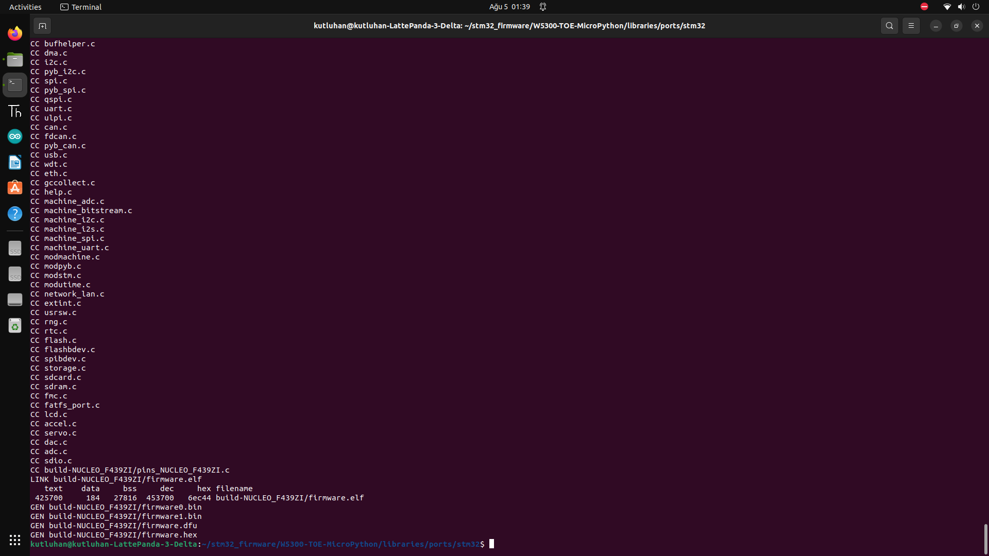Image resolution: width=989 pixels, height=556 pixels.
Task: Open the Files manager from the dock
Action: pyautogui.click(x=14, y=59)
